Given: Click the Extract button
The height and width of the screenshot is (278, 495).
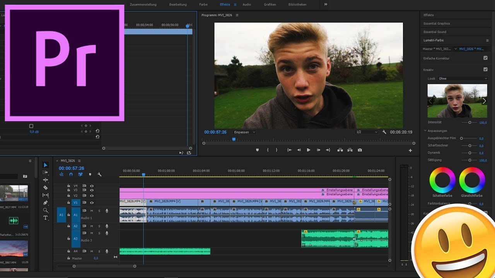Looking at the screenshot, I should [350, 150].
